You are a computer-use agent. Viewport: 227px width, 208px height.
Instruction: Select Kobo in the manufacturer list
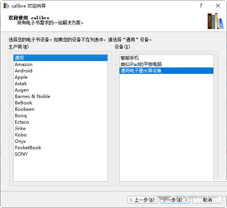[21, 135]
